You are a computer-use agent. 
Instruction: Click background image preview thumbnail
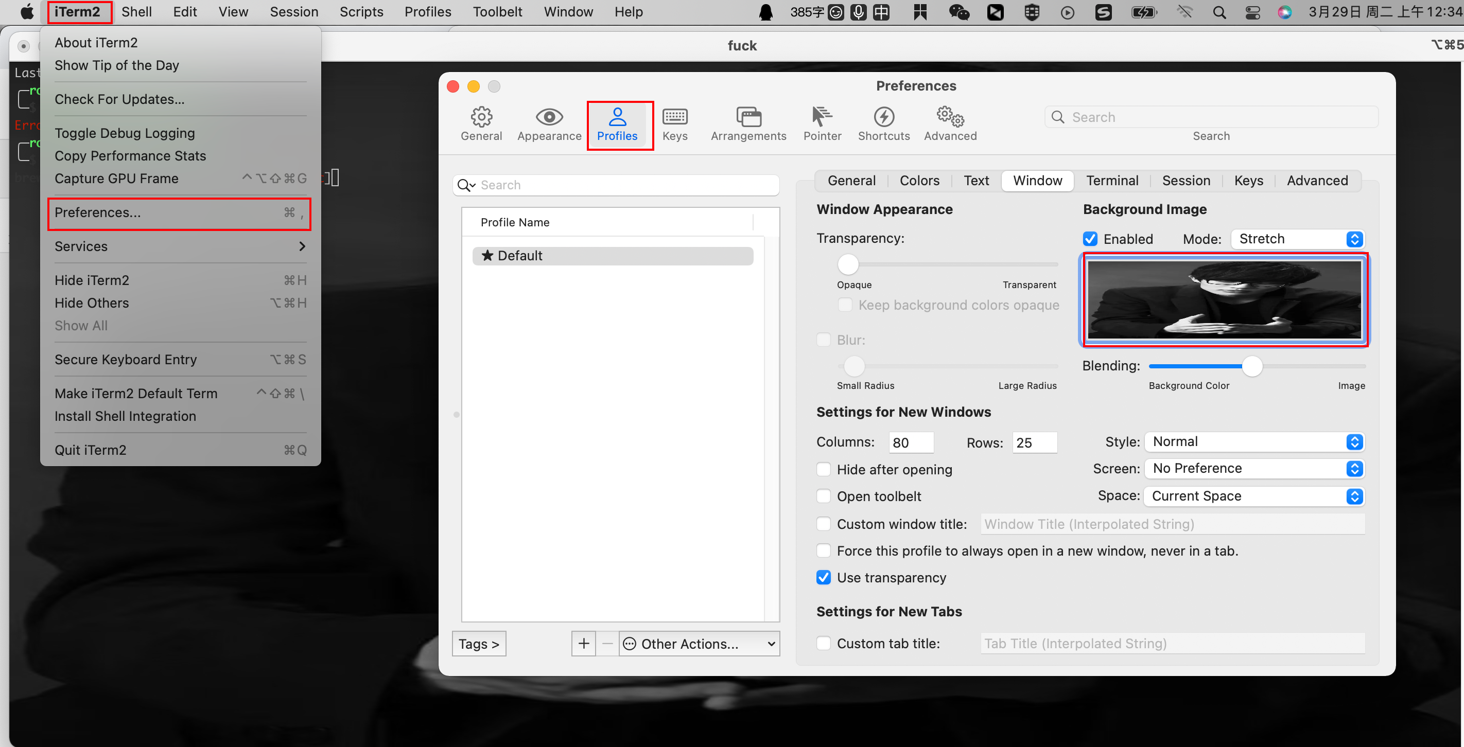click(1224, 300)
